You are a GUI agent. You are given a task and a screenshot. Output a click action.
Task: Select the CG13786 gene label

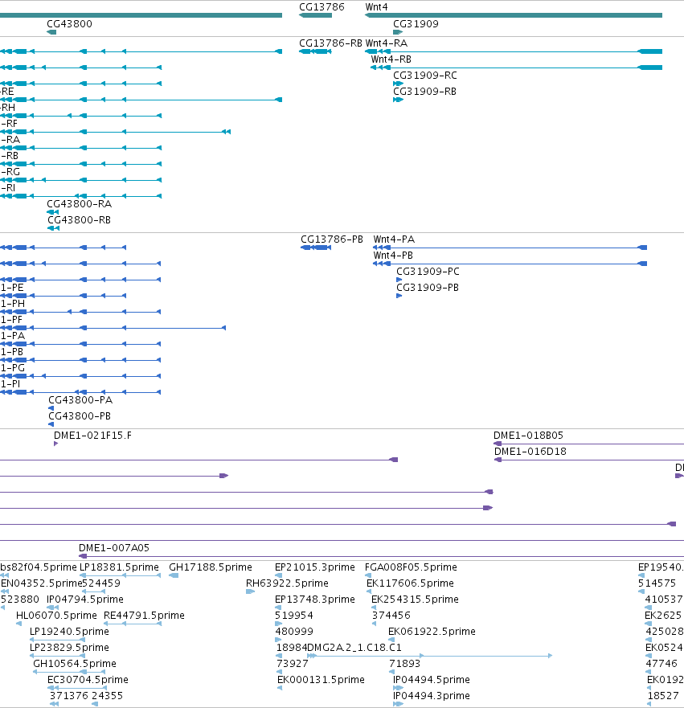pos(322,7)
